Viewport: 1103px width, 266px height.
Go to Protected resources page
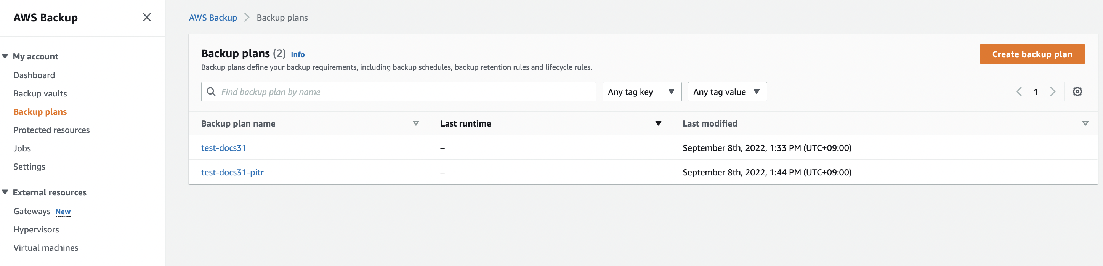51,130
